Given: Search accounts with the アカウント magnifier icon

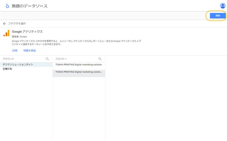Looking at the screenshot, I should tap(47, 59).
